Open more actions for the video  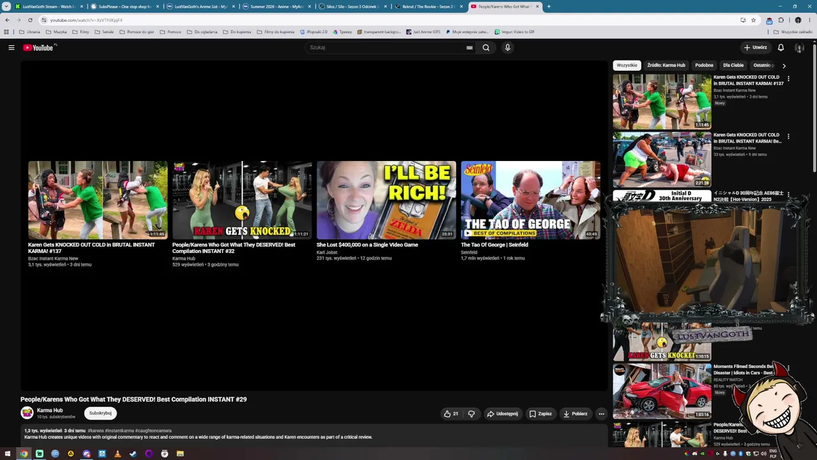click(x=601, y=414)
